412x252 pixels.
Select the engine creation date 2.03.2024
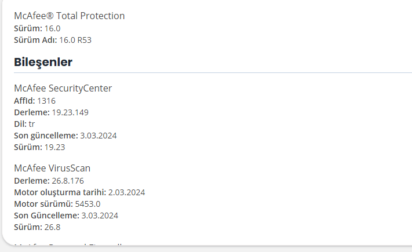pos(126,192)
